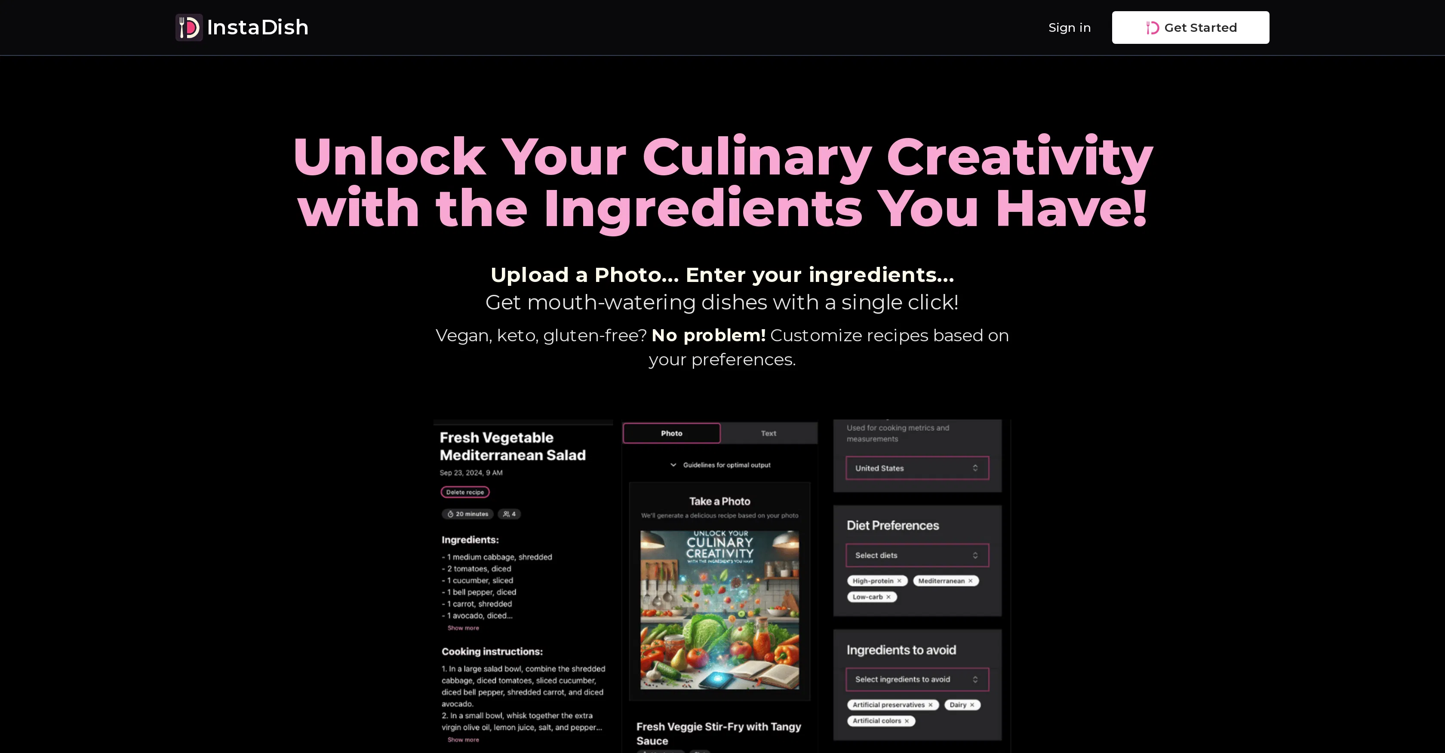Open the Select diets dropdown
Image resolution: width=1445 pixels, height=753 pixels.
click(917, 555)
